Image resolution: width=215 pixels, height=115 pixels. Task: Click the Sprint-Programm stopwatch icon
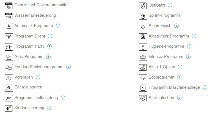click(x=143, y=16)
